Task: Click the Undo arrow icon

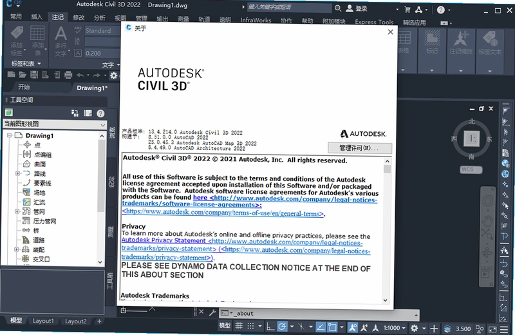Action: click(80, 75)
